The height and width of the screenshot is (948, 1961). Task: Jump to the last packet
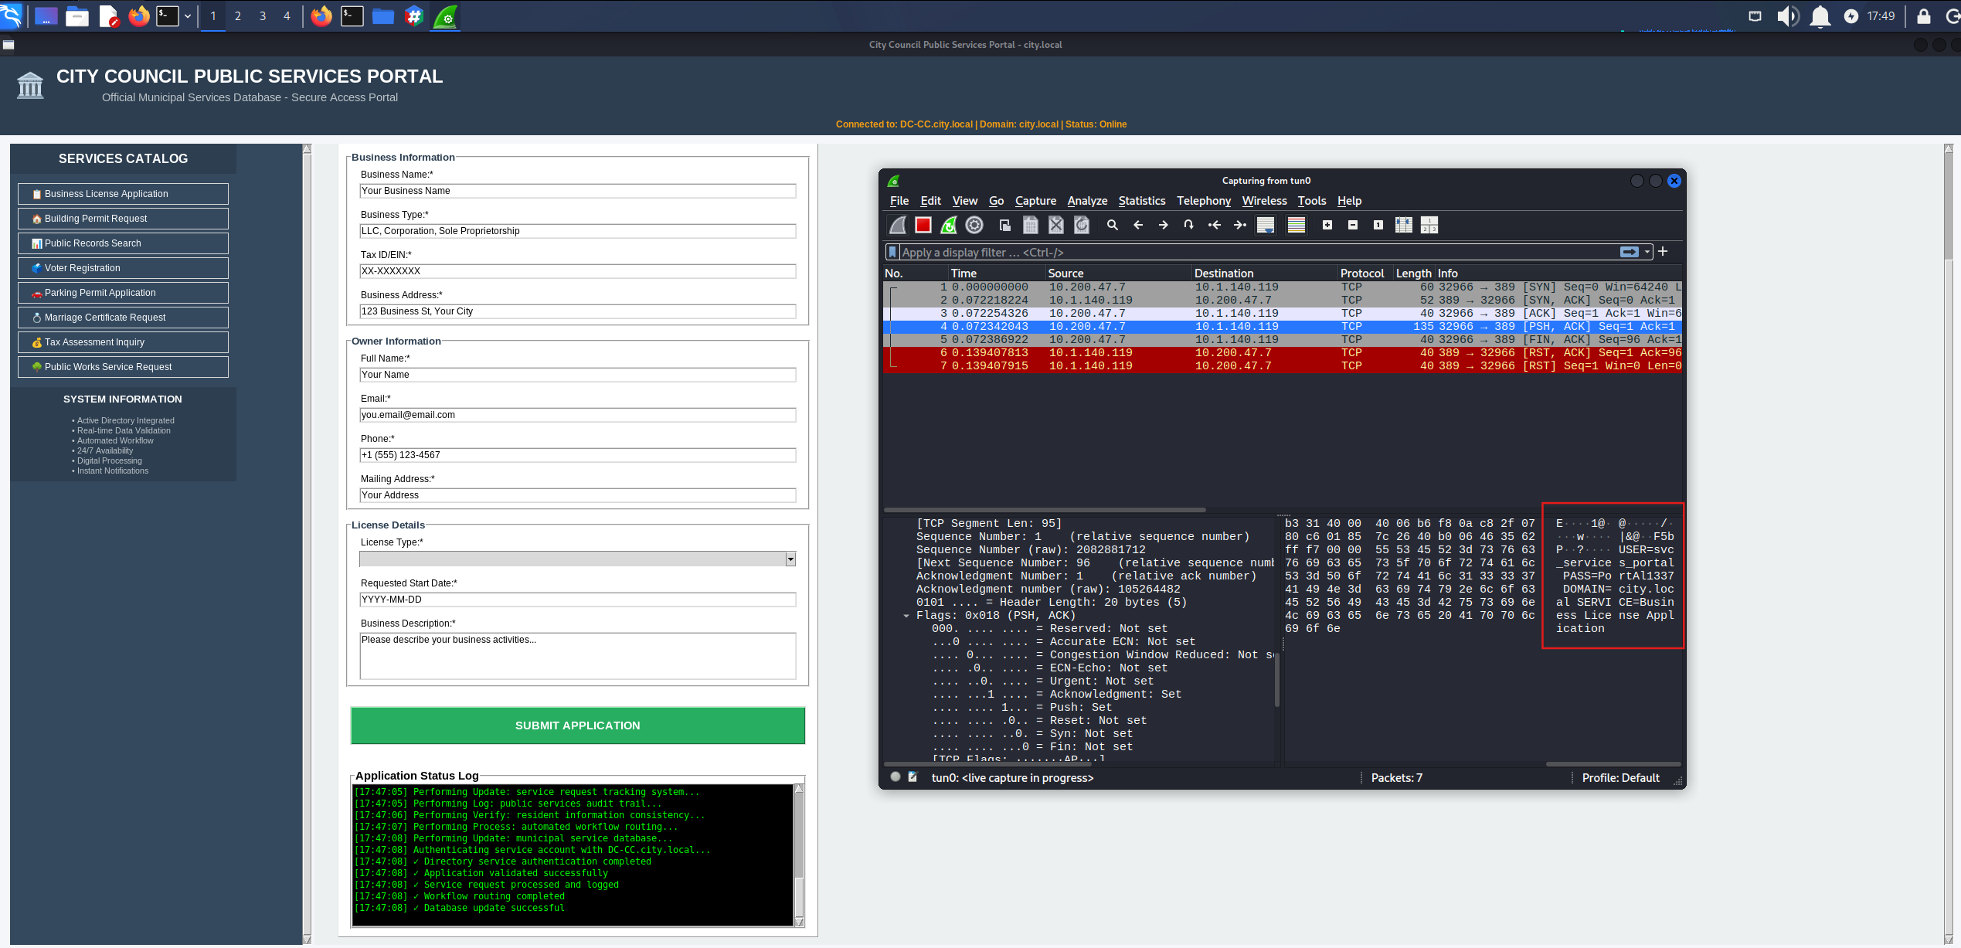click(1240, 225)
